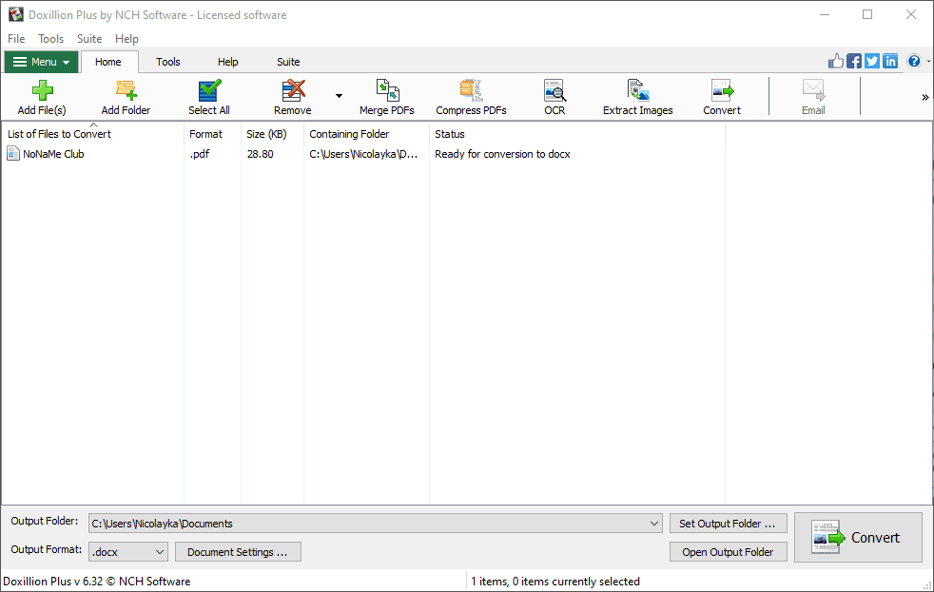Open the Extract Images tool
934x592 pixels.
638,97
